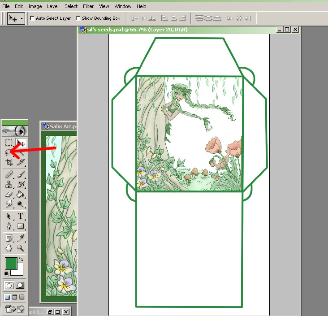This screenshot has height=316, width=328.
Task: Select the Notes tool
Action: pos(9,238)
